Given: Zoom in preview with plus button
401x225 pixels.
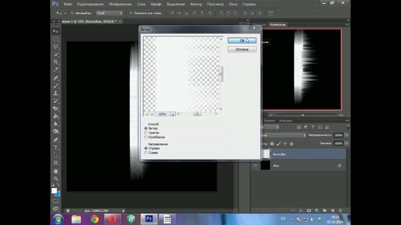Looking at the screenshot, I should tap(152, 114).
